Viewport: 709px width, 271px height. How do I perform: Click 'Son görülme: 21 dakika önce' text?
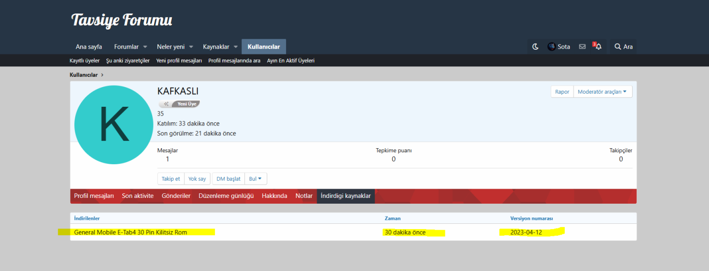pyautogui.click(x=197, y=133)
